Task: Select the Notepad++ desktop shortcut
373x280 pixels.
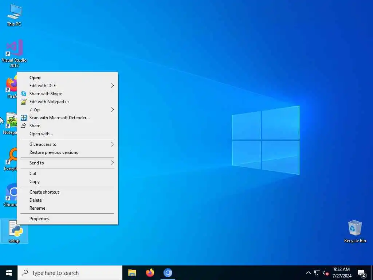Action: click(10, 123)
